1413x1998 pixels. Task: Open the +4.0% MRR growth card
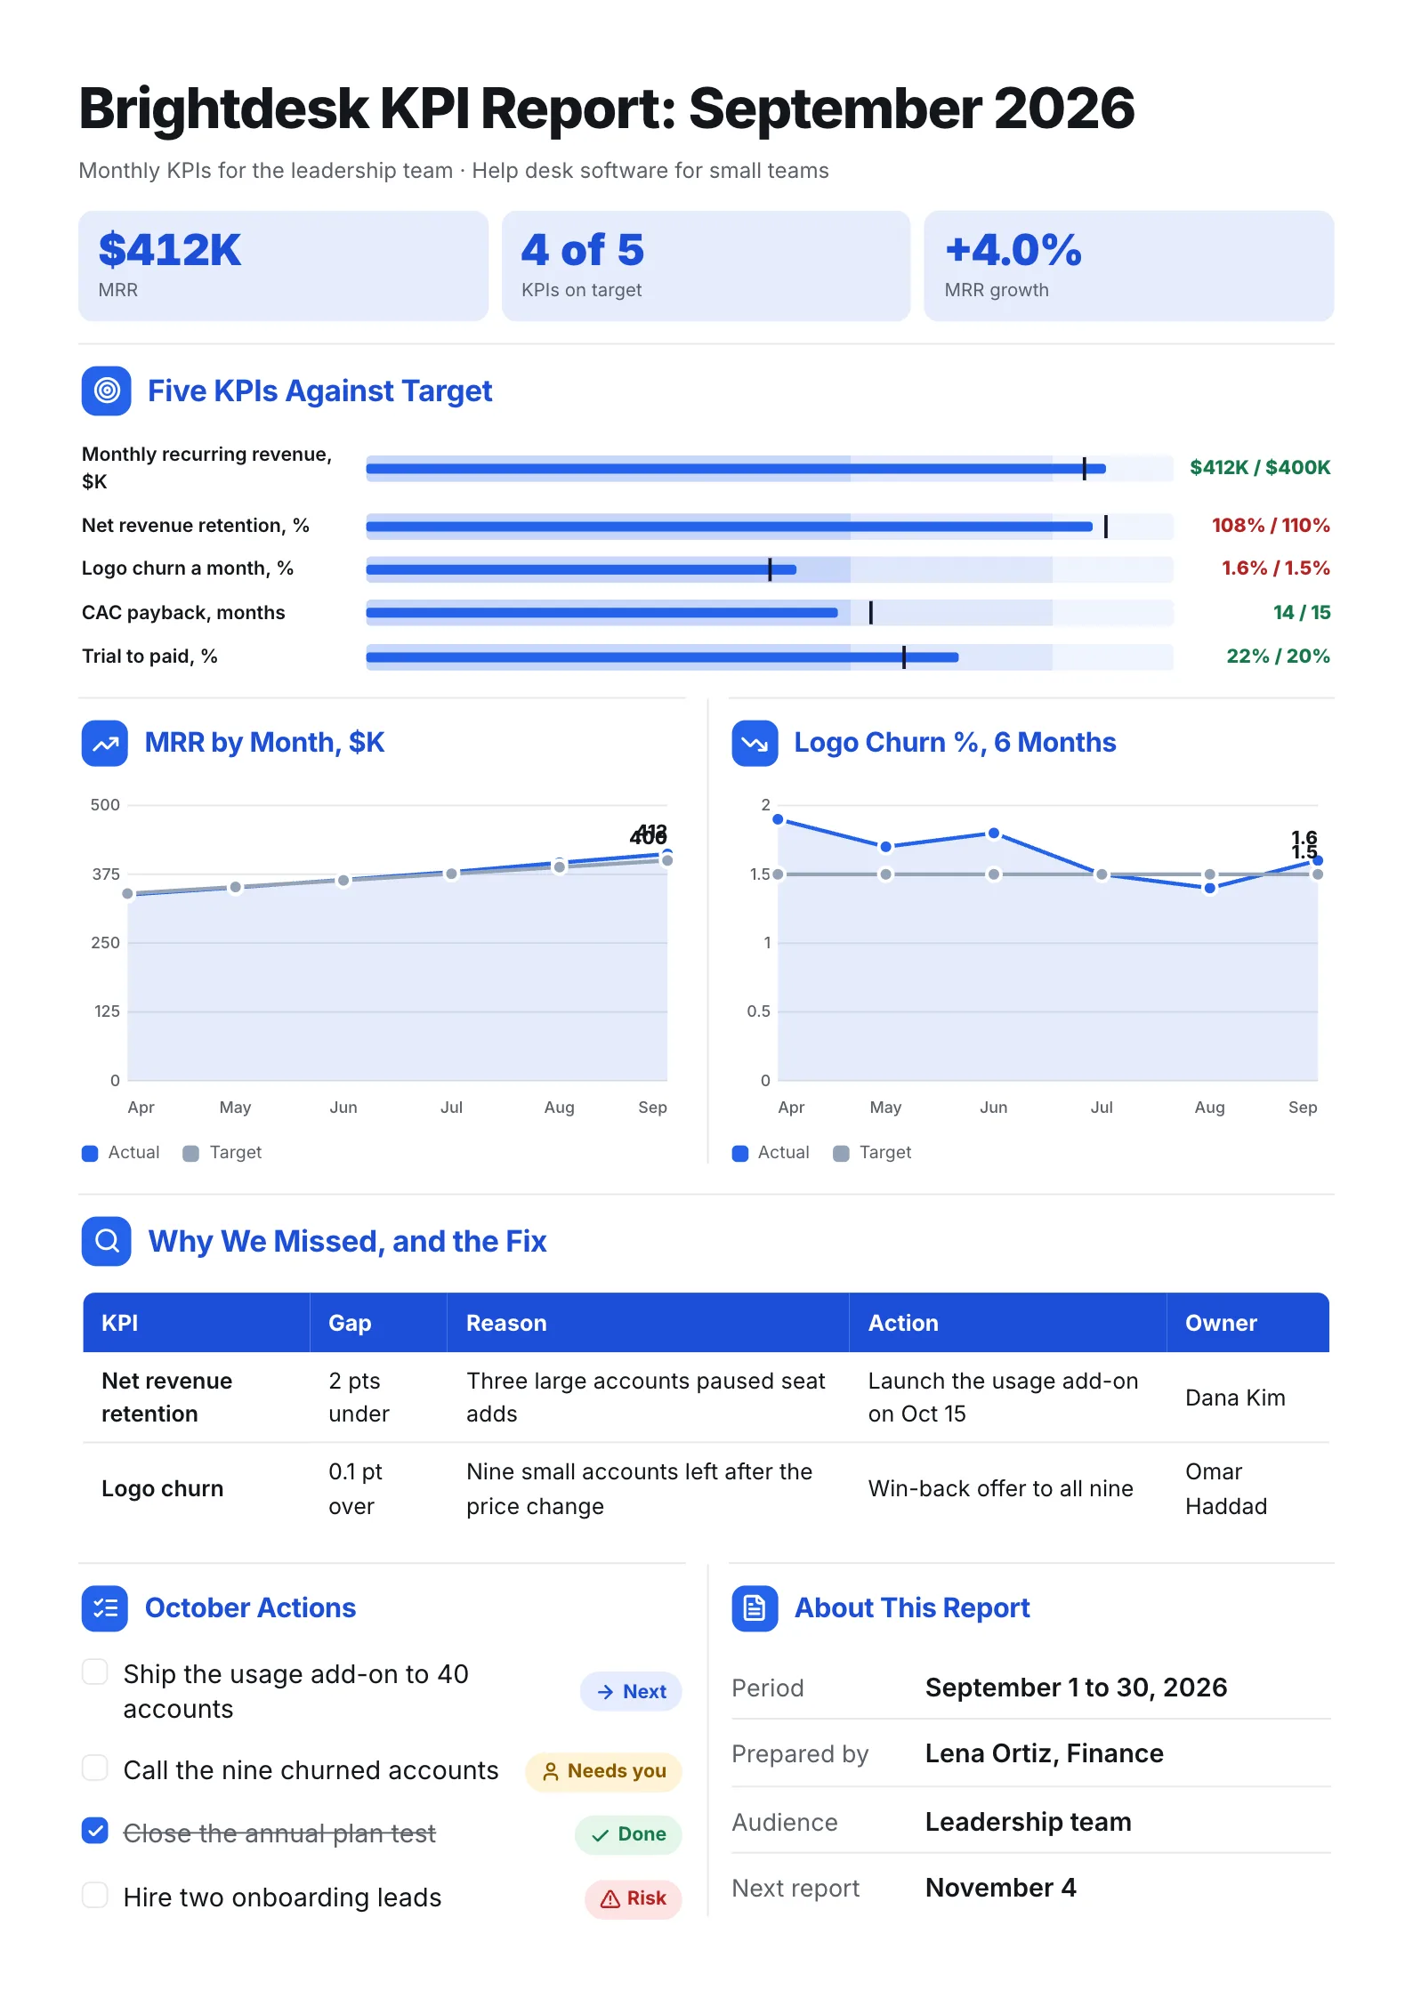[1128, 266]
